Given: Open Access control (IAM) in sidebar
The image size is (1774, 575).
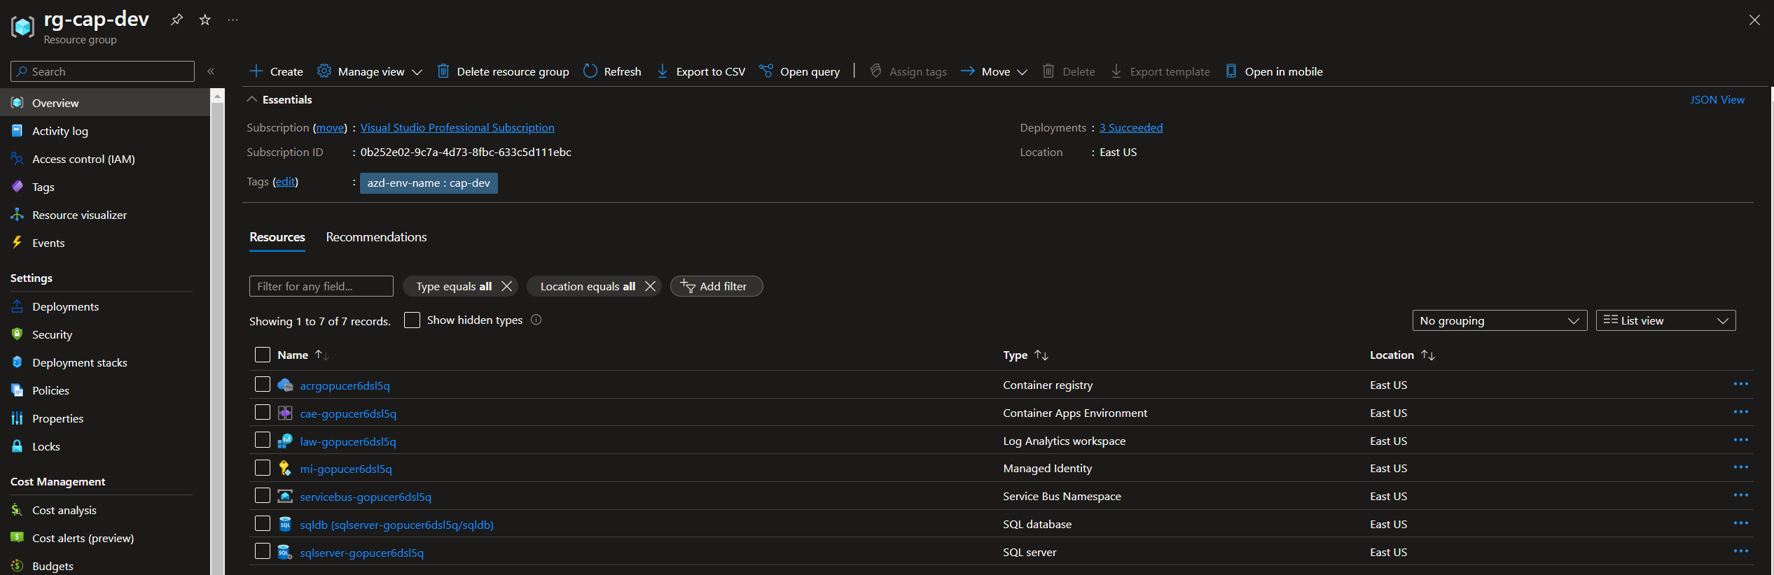Looking at the screenshot, I should point(83,159).
